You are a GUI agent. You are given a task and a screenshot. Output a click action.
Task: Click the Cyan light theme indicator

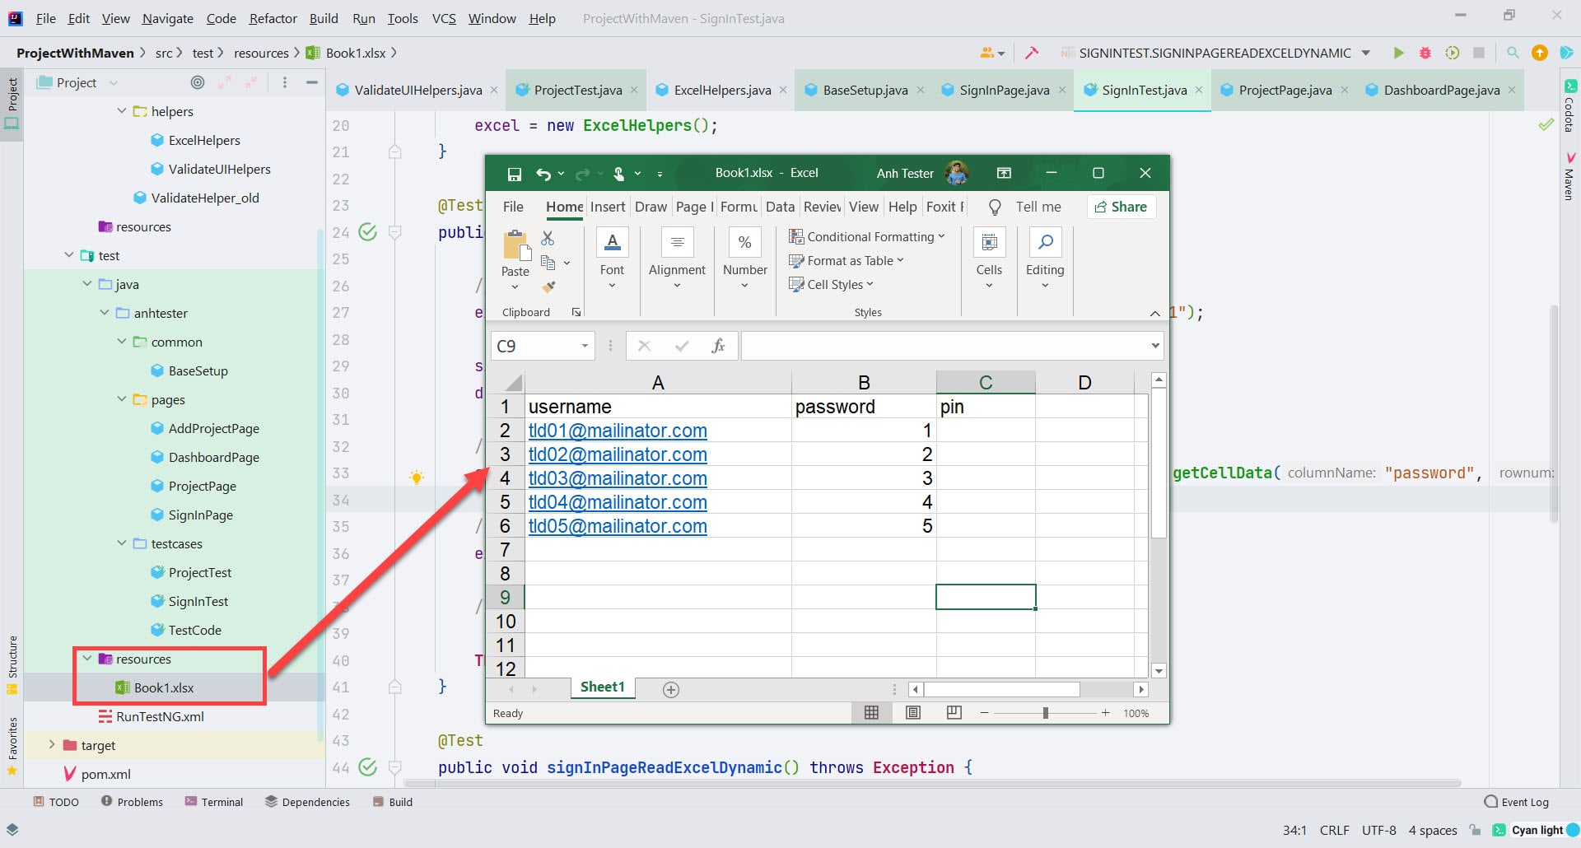tap(1537, 830)
